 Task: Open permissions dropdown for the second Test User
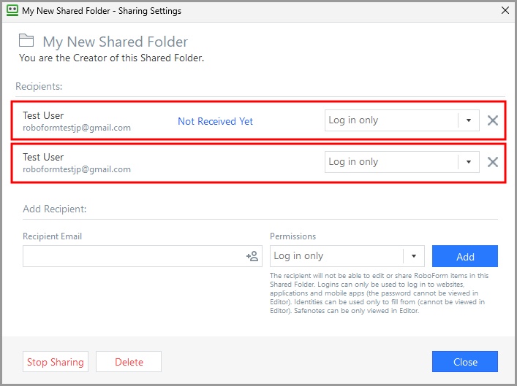coord(468,161)
